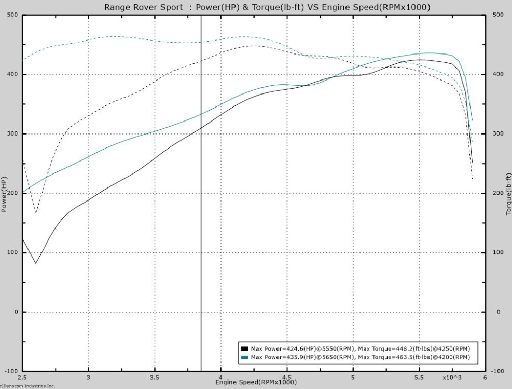This screenshot has width=512, height=389.
Task: Click the -100 tick label on the Torque axis
Action: [497, 371]
